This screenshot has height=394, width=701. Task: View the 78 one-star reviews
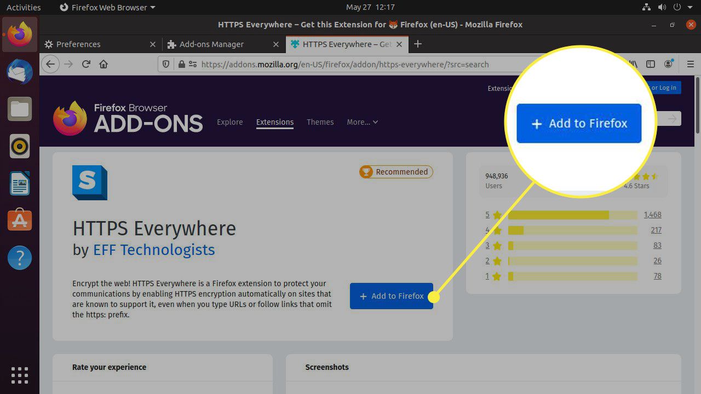point(657,276)
